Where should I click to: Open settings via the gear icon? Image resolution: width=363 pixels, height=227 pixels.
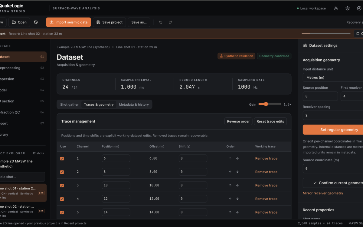(x=348, y=8)
